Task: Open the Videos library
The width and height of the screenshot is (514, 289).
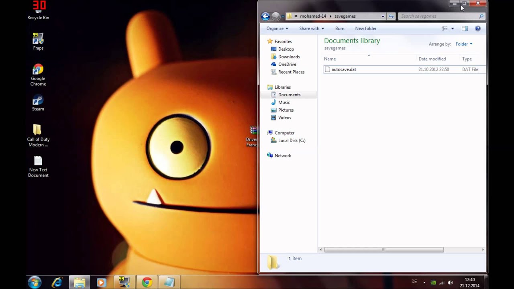Action: [x=284, y=118]
